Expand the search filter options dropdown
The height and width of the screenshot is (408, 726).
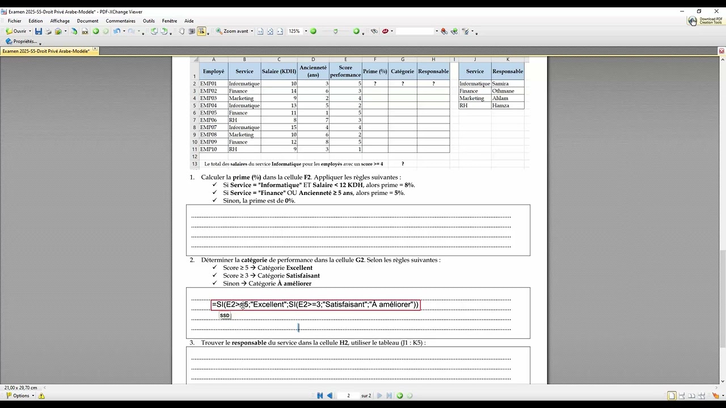point(472,31)
